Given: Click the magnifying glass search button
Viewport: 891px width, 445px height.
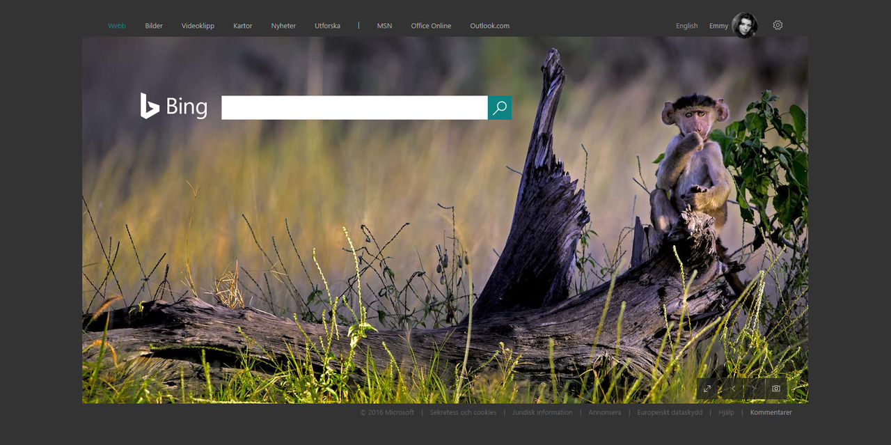Looking at the screenshot, I should [x=500, y=108].
